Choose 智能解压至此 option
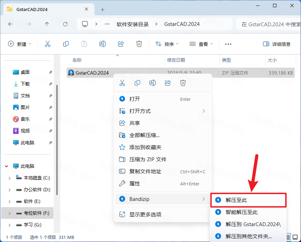301x242 pixels. pyautogui.click(x=241, y=212)
